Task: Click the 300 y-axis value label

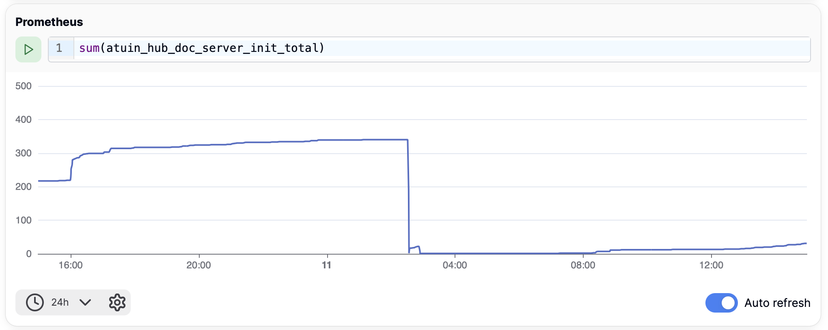Action: coord(23,153)
